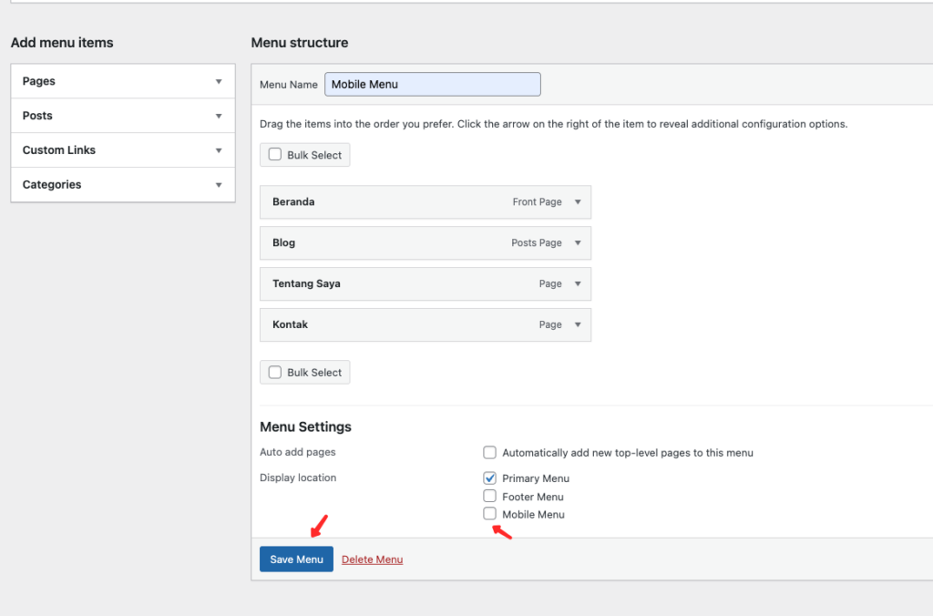Select the Tentang Saya menu item

click(x=383, y=284)
